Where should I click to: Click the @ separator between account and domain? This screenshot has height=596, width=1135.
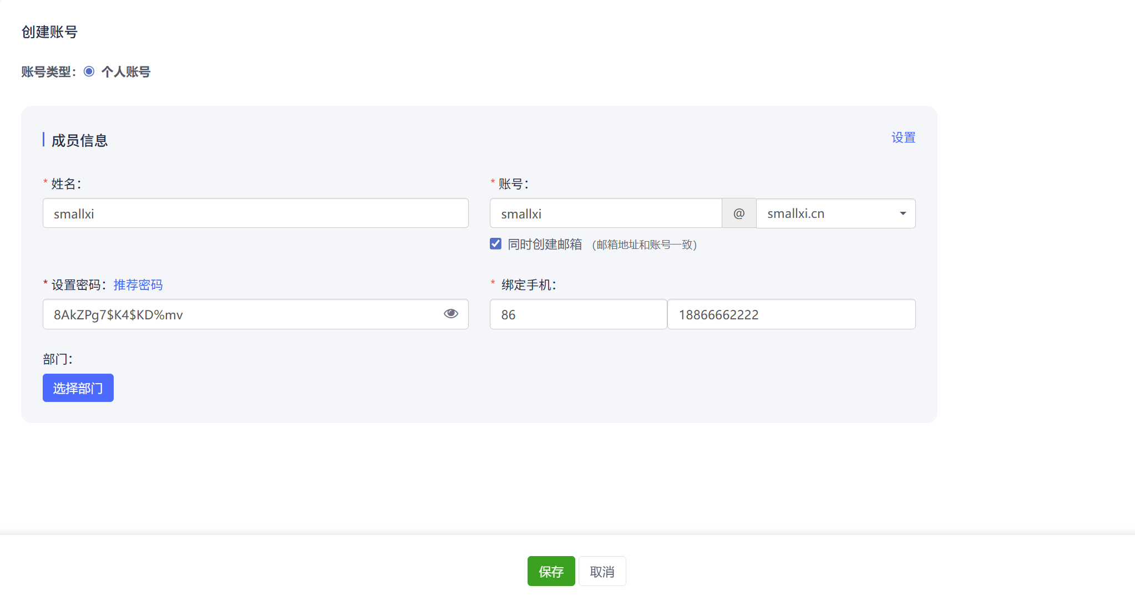(x=738, y=213)
